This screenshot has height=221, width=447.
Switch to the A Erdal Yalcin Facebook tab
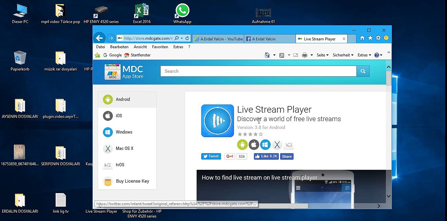coord(270,39)
